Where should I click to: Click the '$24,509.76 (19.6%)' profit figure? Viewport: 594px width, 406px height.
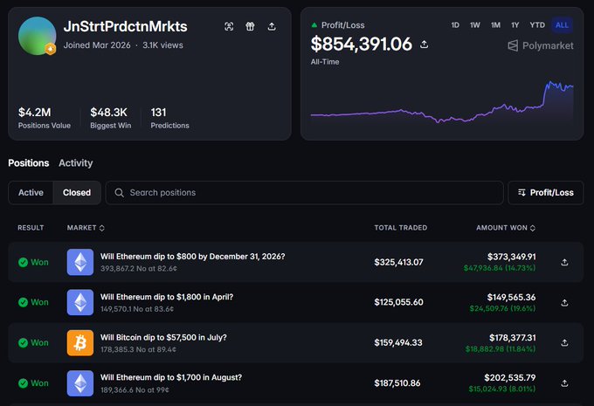[502, 308]
